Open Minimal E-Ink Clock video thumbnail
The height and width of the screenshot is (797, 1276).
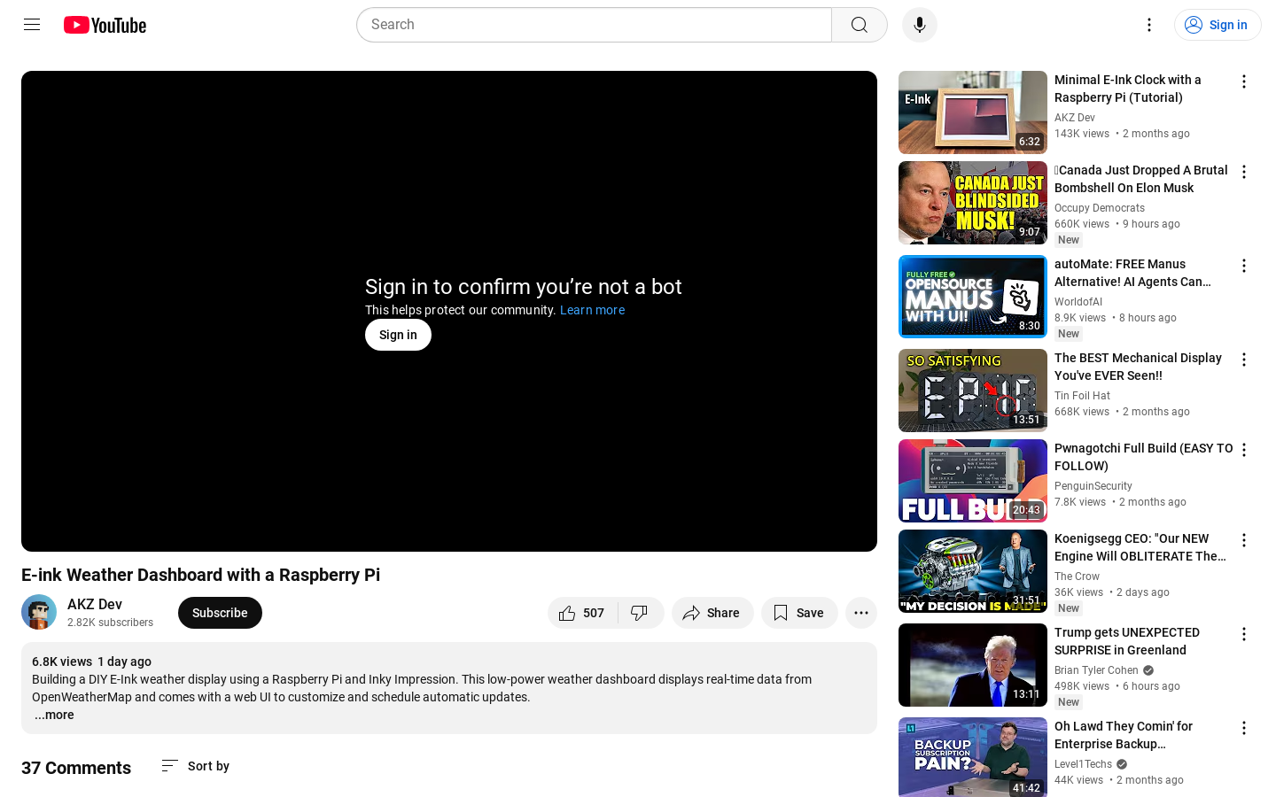[x=972, y=112]
